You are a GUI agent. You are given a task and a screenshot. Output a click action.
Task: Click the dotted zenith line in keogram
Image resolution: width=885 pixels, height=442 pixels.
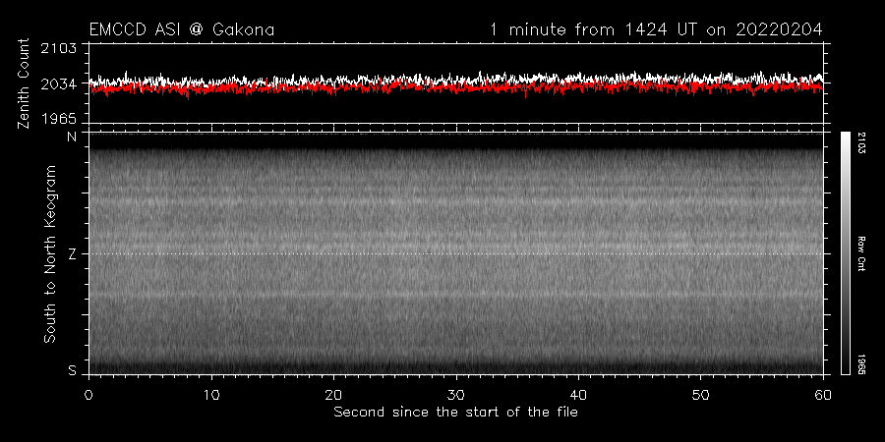coord(456,253)
